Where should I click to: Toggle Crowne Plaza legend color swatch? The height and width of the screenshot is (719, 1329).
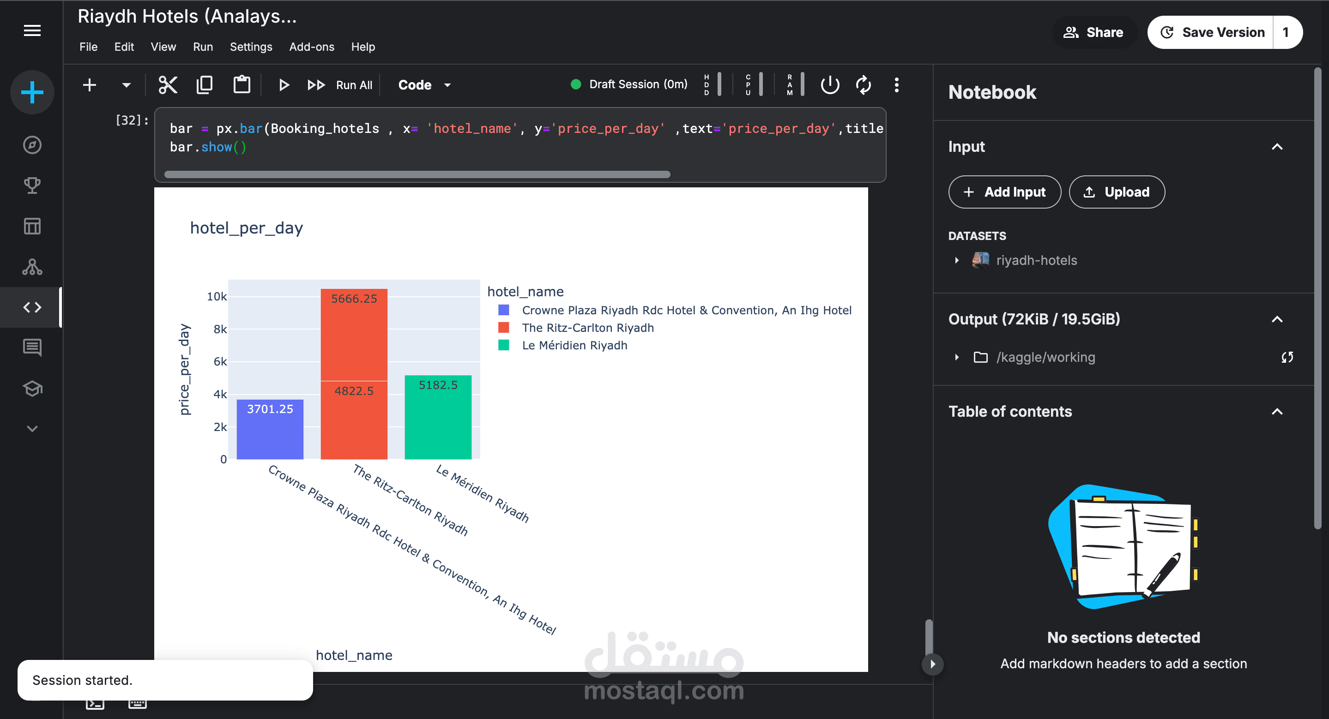click(503, 310)
